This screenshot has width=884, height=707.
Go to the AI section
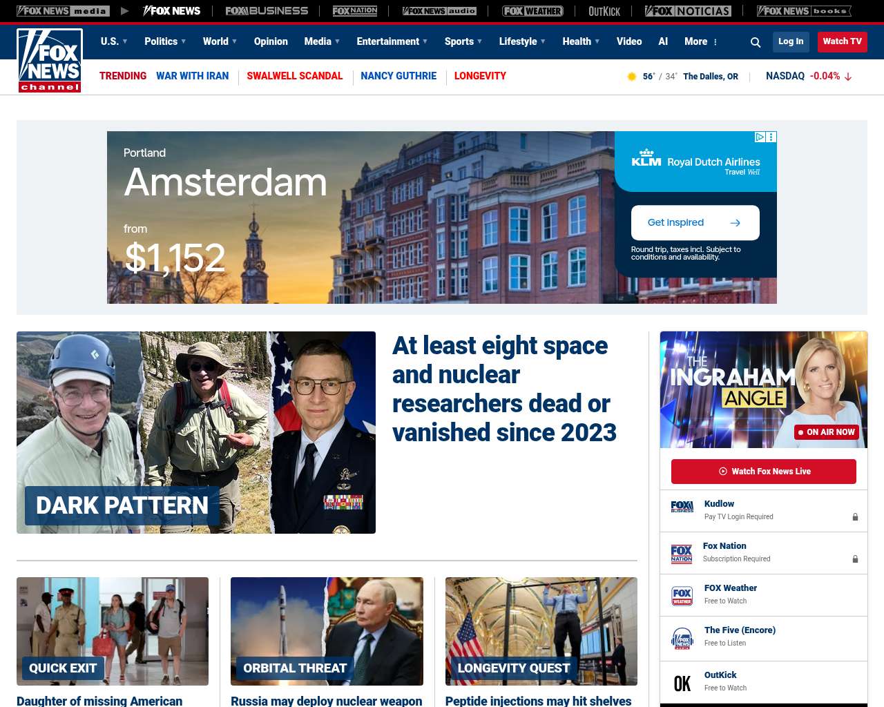(x=663, y=41)
